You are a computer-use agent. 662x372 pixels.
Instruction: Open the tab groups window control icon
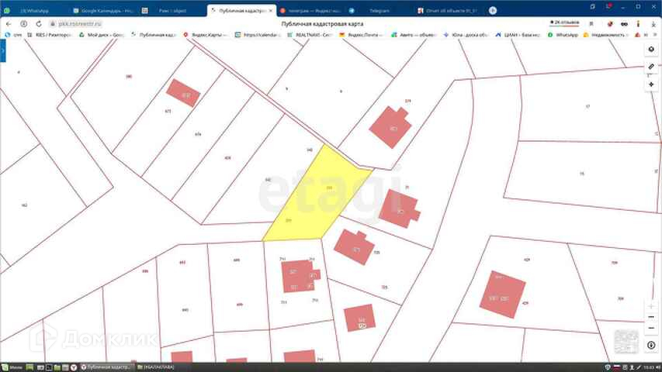(593, 7)
